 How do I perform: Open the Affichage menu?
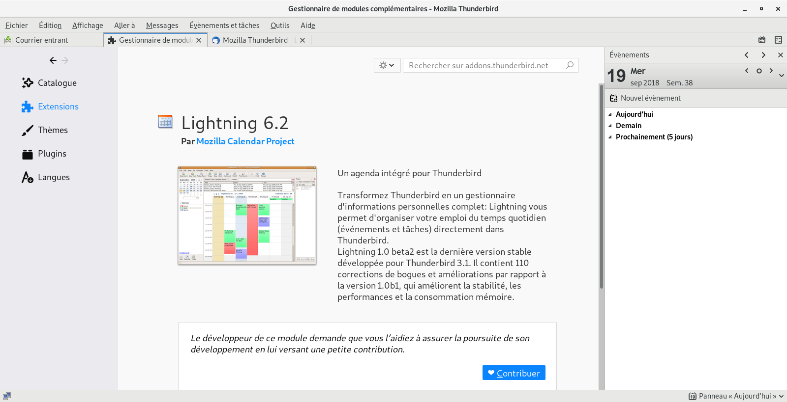[x=88, y=26]
